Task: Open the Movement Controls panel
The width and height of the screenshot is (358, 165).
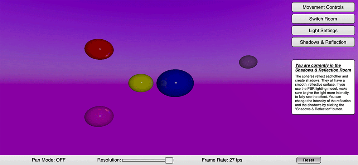Action: tap(323, 7)
